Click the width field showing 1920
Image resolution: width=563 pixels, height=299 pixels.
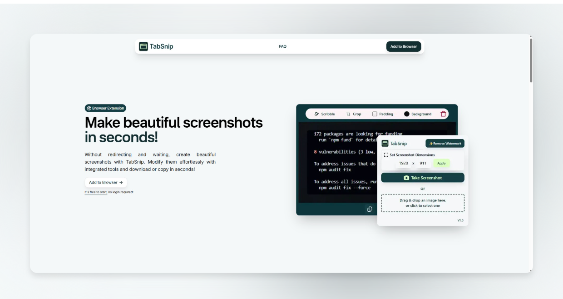pyautogui.click(x=403, y=163)
